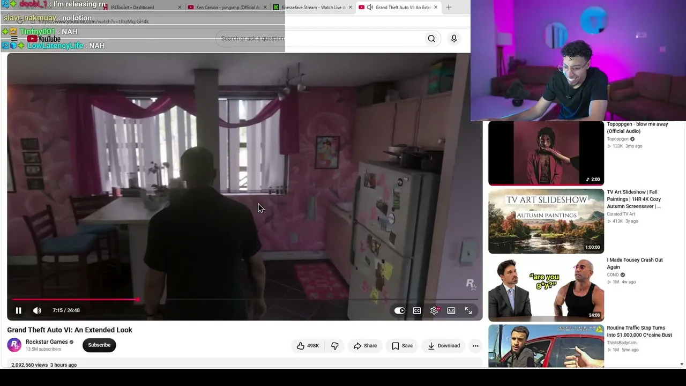The width and height of the screenshot is (686, 386).
Task: Open the Topoppgen 'blow me away' thumbnail
Action: pos(546,153)
